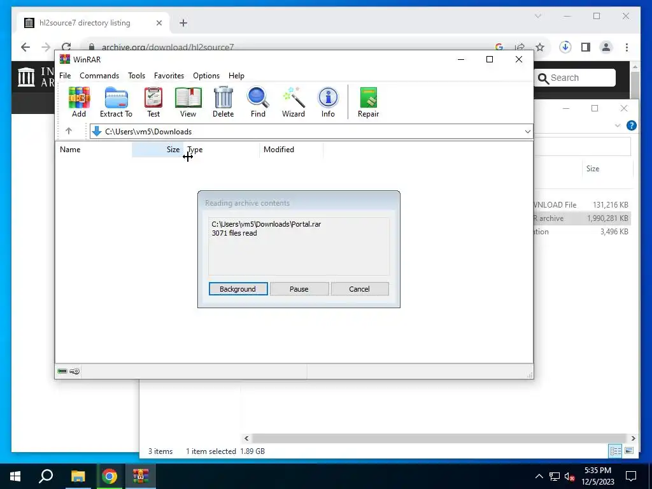Select the 131,216 KB file row
The width and height of the screenshot is (652, 489).
pos(582,204)
